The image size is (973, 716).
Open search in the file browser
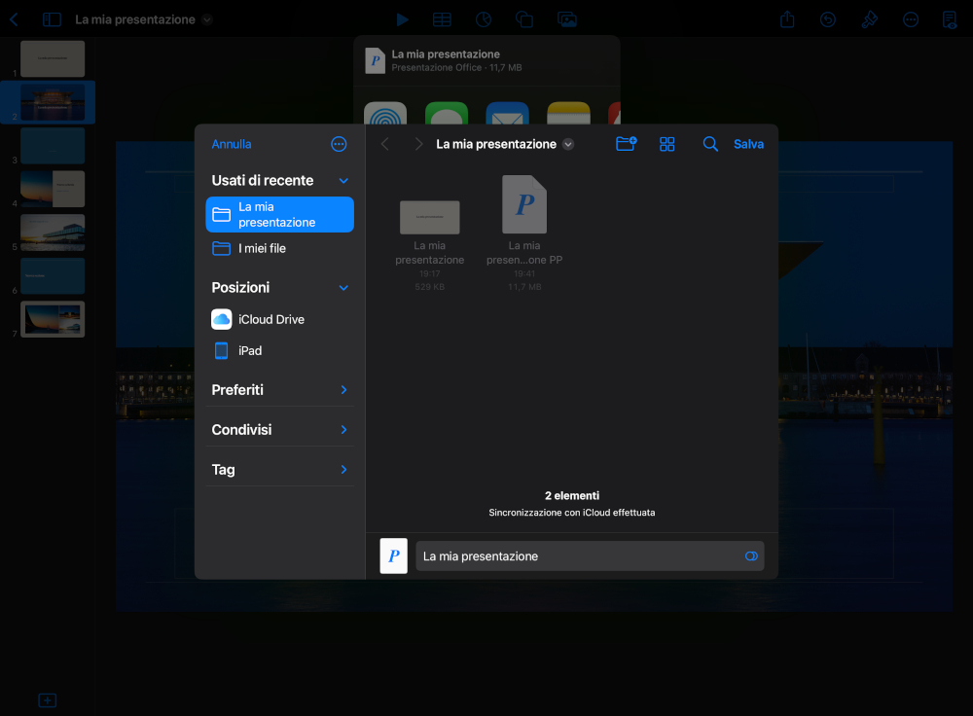[710, 144]
